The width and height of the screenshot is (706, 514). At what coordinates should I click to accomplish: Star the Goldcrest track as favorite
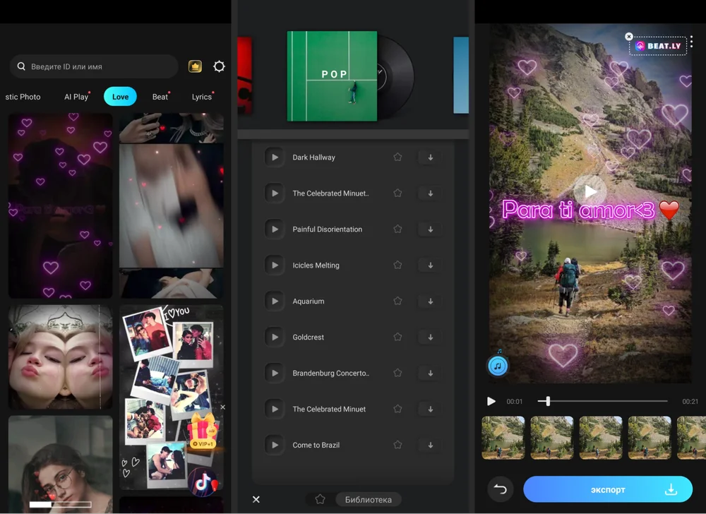click(x=397, y=337)
